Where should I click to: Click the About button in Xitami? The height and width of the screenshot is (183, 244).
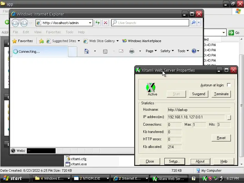(x=200, y=161)
